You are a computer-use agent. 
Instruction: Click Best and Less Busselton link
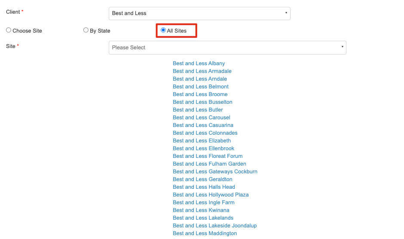coord(202,102)
